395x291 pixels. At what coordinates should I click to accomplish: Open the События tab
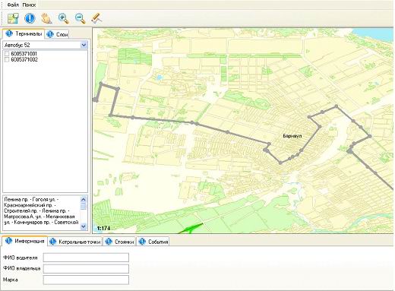click(153, 242)
